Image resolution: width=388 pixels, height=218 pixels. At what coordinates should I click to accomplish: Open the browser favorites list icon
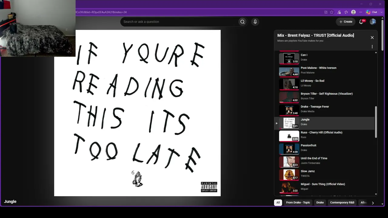[346, 12]
